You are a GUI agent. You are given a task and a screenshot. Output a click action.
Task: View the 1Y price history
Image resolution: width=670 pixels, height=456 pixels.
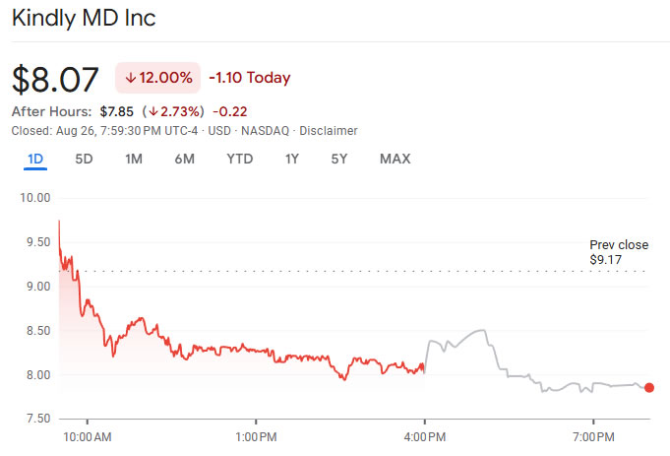point(292,159)
